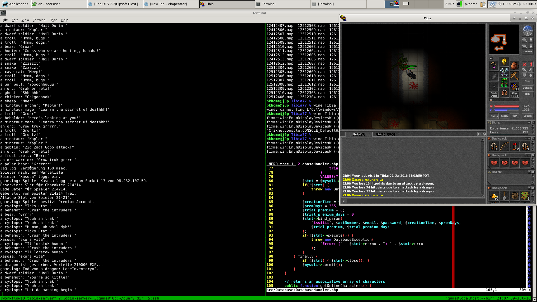
Task: Select the plate armor slot
Action: tap(504, 72)
